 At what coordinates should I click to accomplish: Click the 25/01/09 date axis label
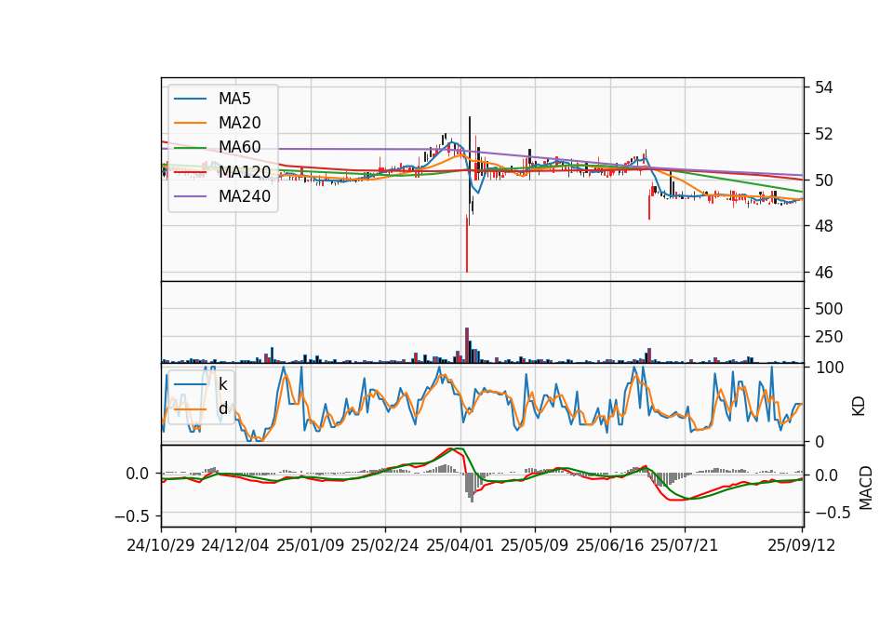click(x=311, y=545)
